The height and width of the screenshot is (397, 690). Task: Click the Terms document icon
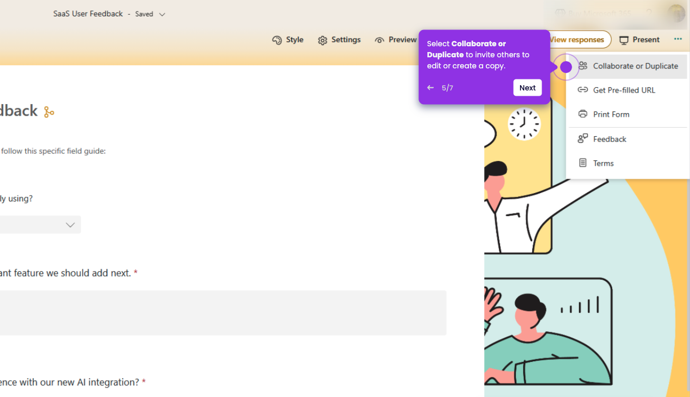[583, 163]
